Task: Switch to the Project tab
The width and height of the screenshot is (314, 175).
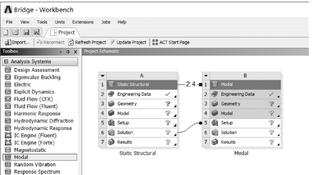Action: pyautogui.click(x=64, y=32)
